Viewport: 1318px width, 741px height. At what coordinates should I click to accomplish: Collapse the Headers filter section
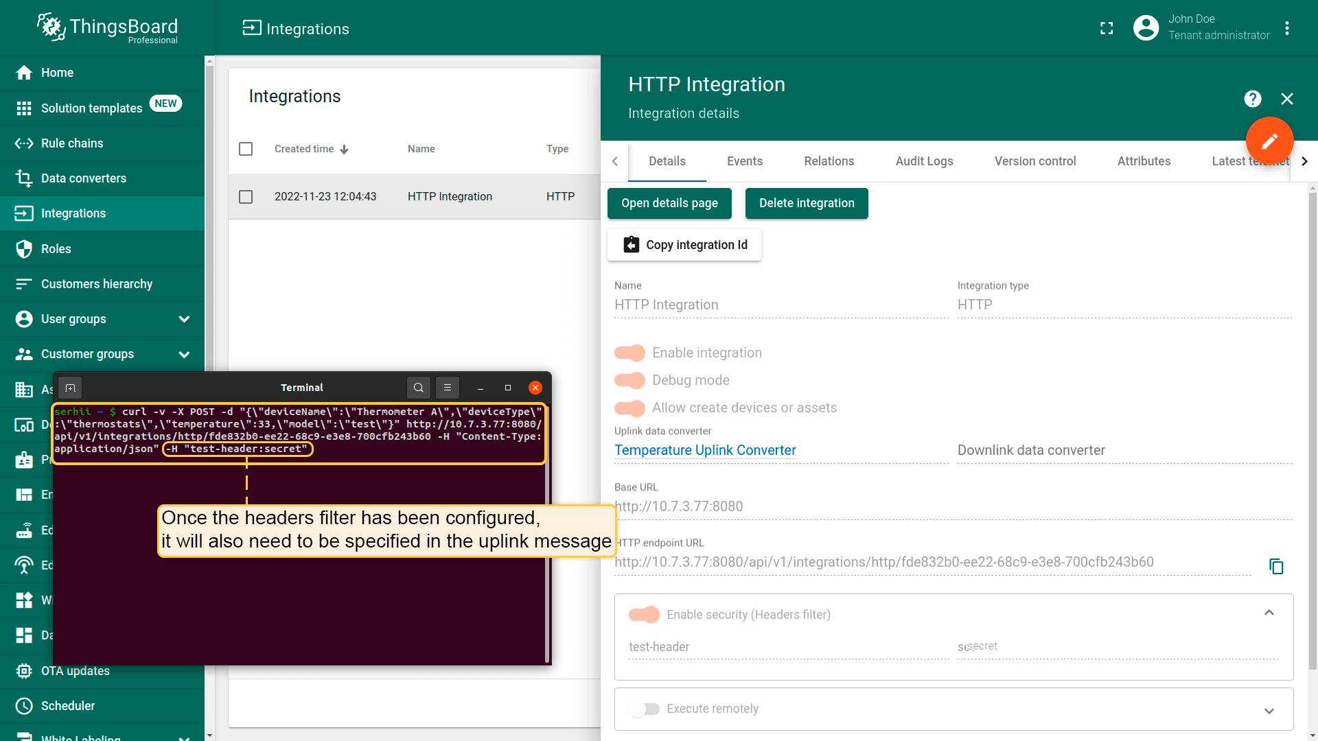tap(1269, 613)
